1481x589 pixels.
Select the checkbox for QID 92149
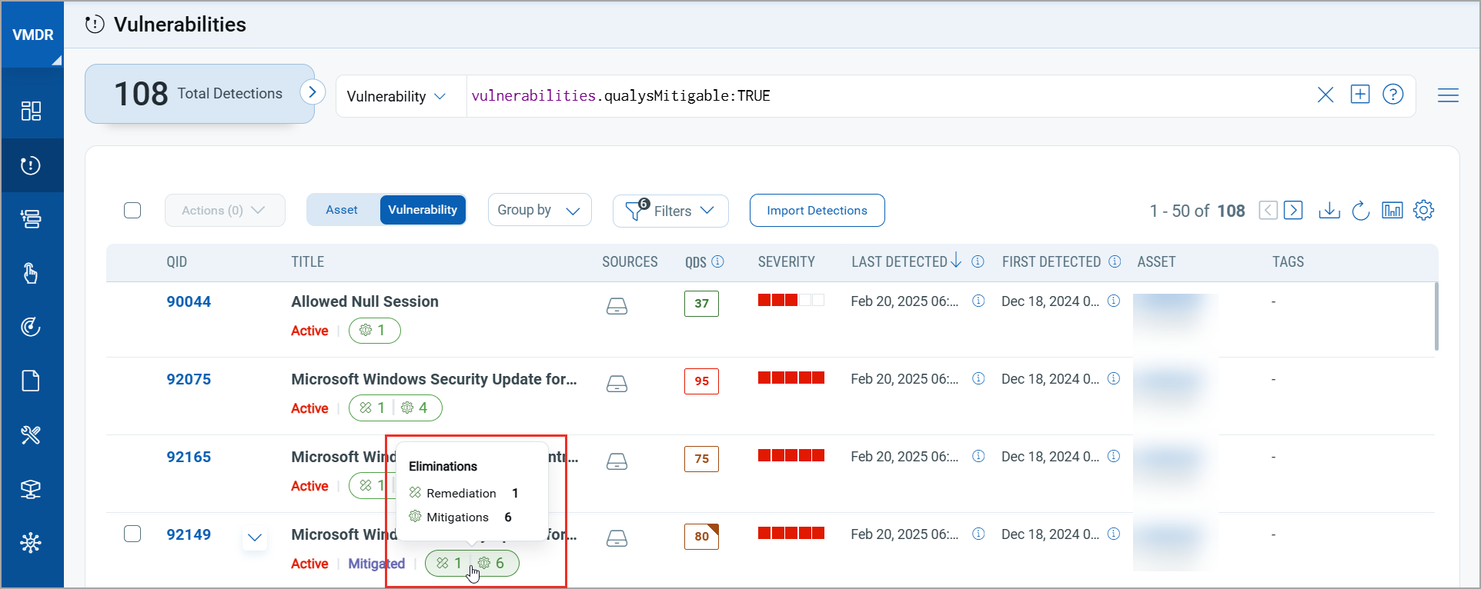point(132,534)
